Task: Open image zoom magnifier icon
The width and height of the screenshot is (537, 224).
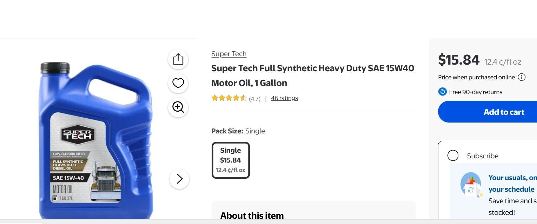Action: point(178,107)
